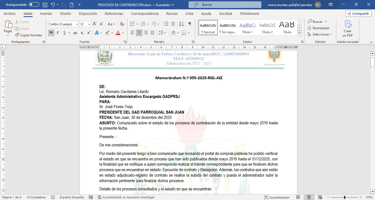Open the Referencias ribbon tab
The width and height of the screenshot is (375, 200).
click(x=114, y=14)
